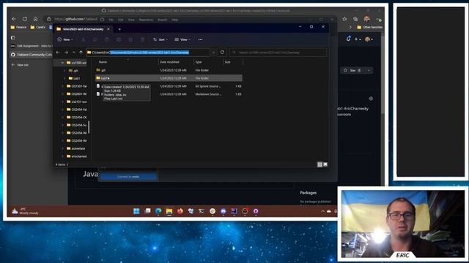Select Oakland Community College vertical tab
Image resolution: width=469 pixels, height=263 pixels.
click(31, 55)
